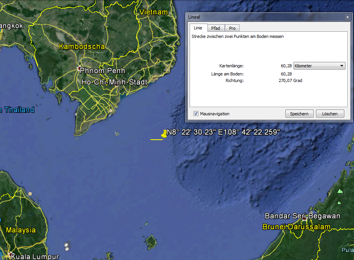
Task: Open the Pro tab in Lineal
Action: tap(232, 28)
